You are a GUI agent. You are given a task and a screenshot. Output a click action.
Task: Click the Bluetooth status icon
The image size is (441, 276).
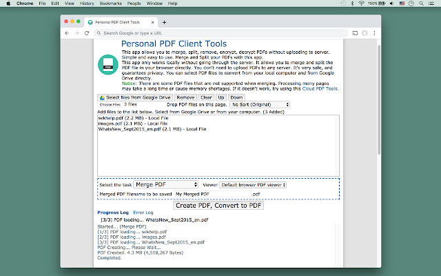click(x=352, y=3)
